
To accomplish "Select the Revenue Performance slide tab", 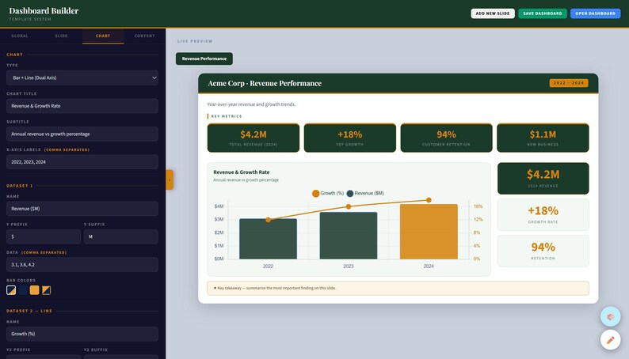I will click(204, 59).
